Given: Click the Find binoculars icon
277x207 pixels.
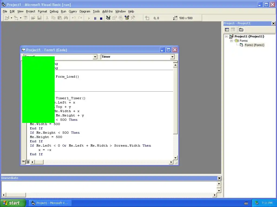Looking at the screenshot, I should pyautogui.click(x=66, y=18).
